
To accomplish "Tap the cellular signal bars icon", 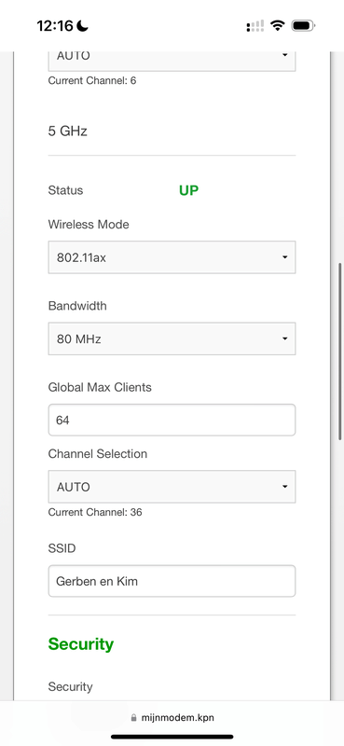I will point(255,26).
